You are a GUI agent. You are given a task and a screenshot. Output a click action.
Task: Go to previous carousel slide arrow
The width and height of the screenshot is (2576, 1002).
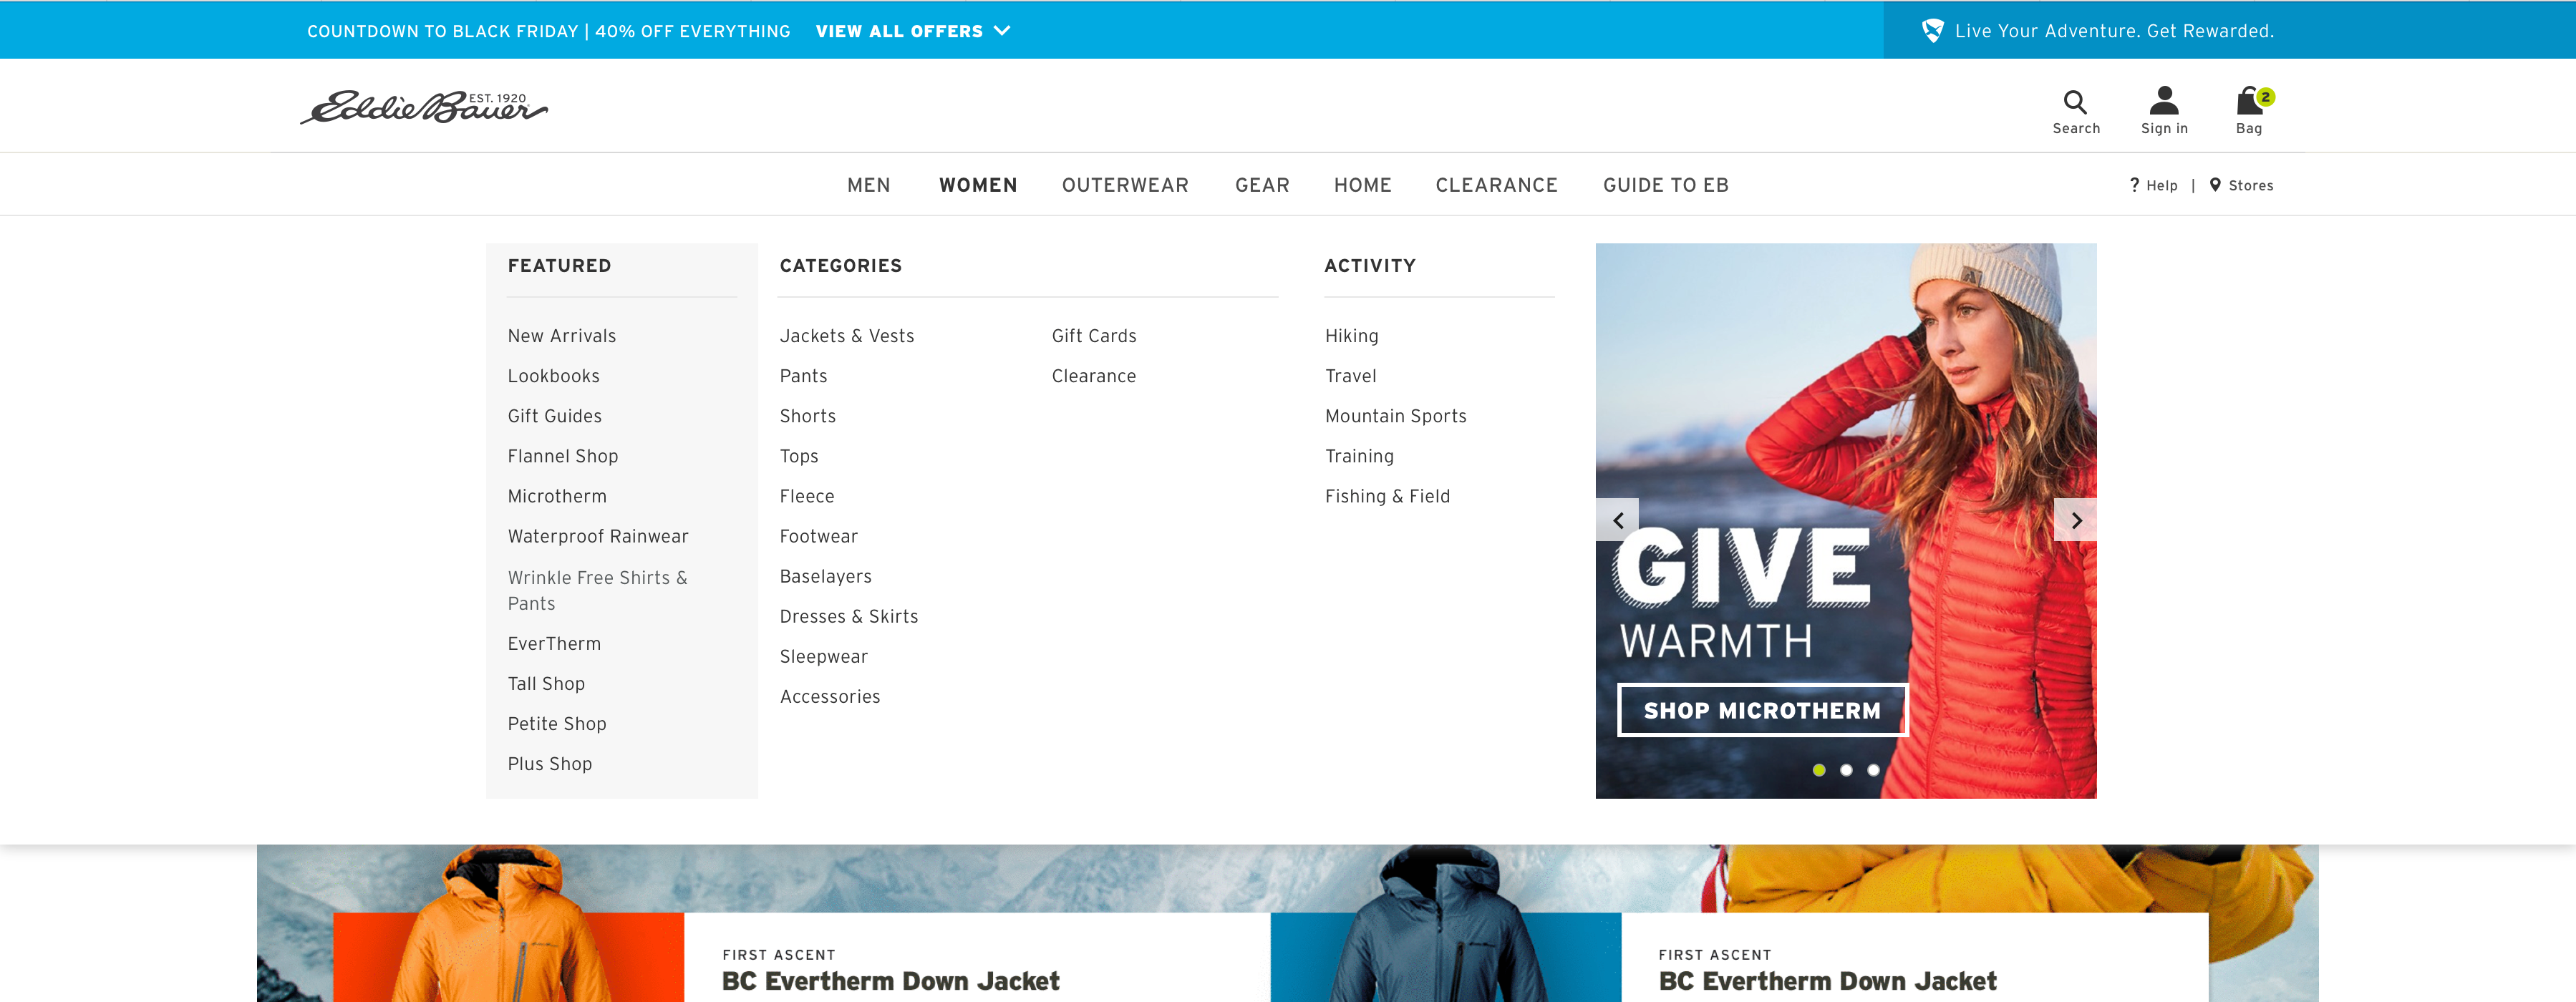point(1617,520)
